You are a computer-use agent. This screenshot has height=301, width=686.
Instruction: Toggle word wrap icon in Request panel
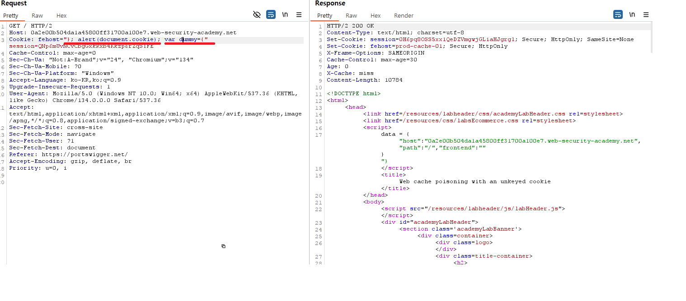(271, 15)
